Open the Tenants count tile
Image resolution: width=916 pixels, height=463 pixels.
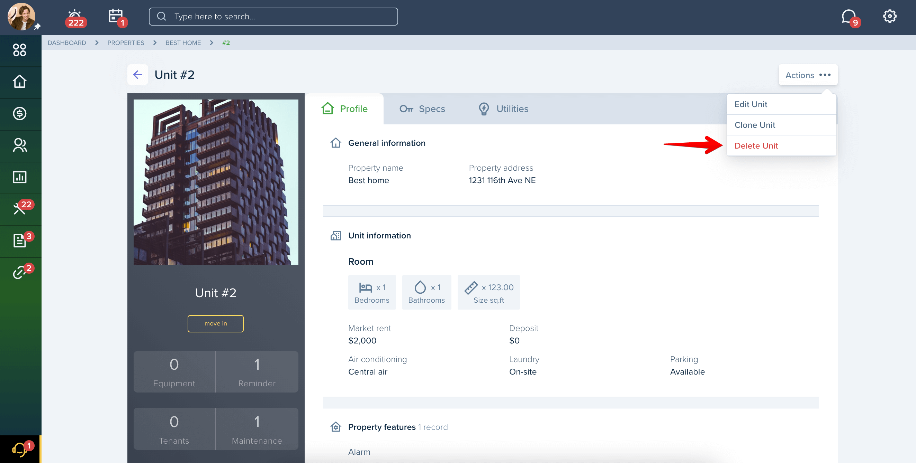point(174,429)
